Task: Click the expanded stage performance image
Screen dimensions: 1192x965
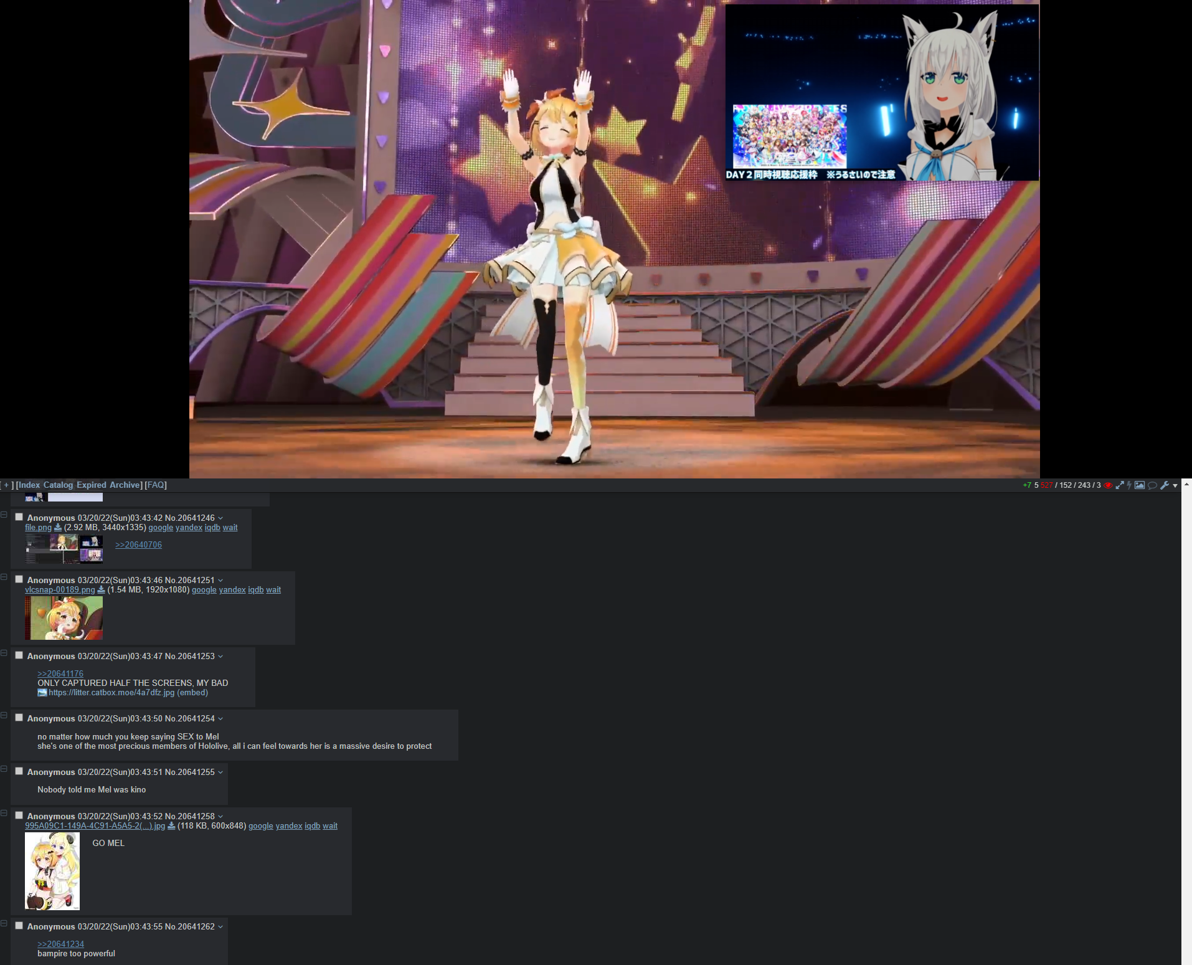Action: tap(614, 239)
